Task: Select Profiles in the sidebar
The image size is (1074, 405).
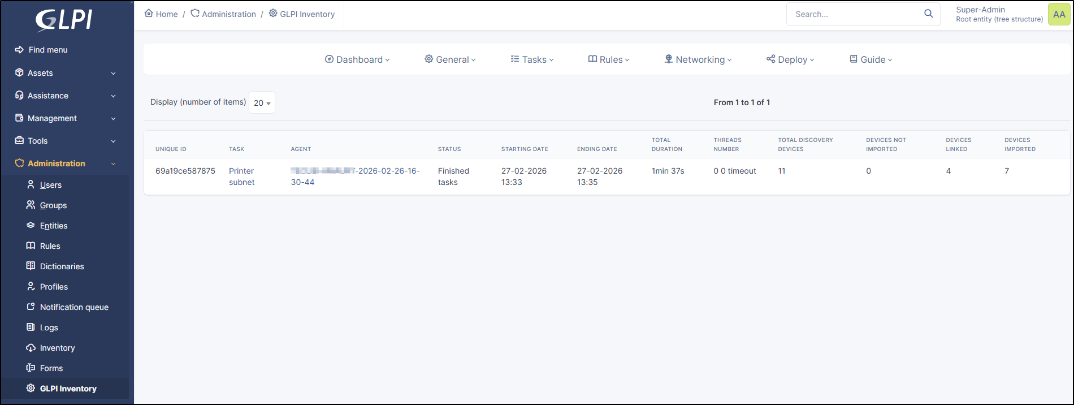Action: pos(54,287)
